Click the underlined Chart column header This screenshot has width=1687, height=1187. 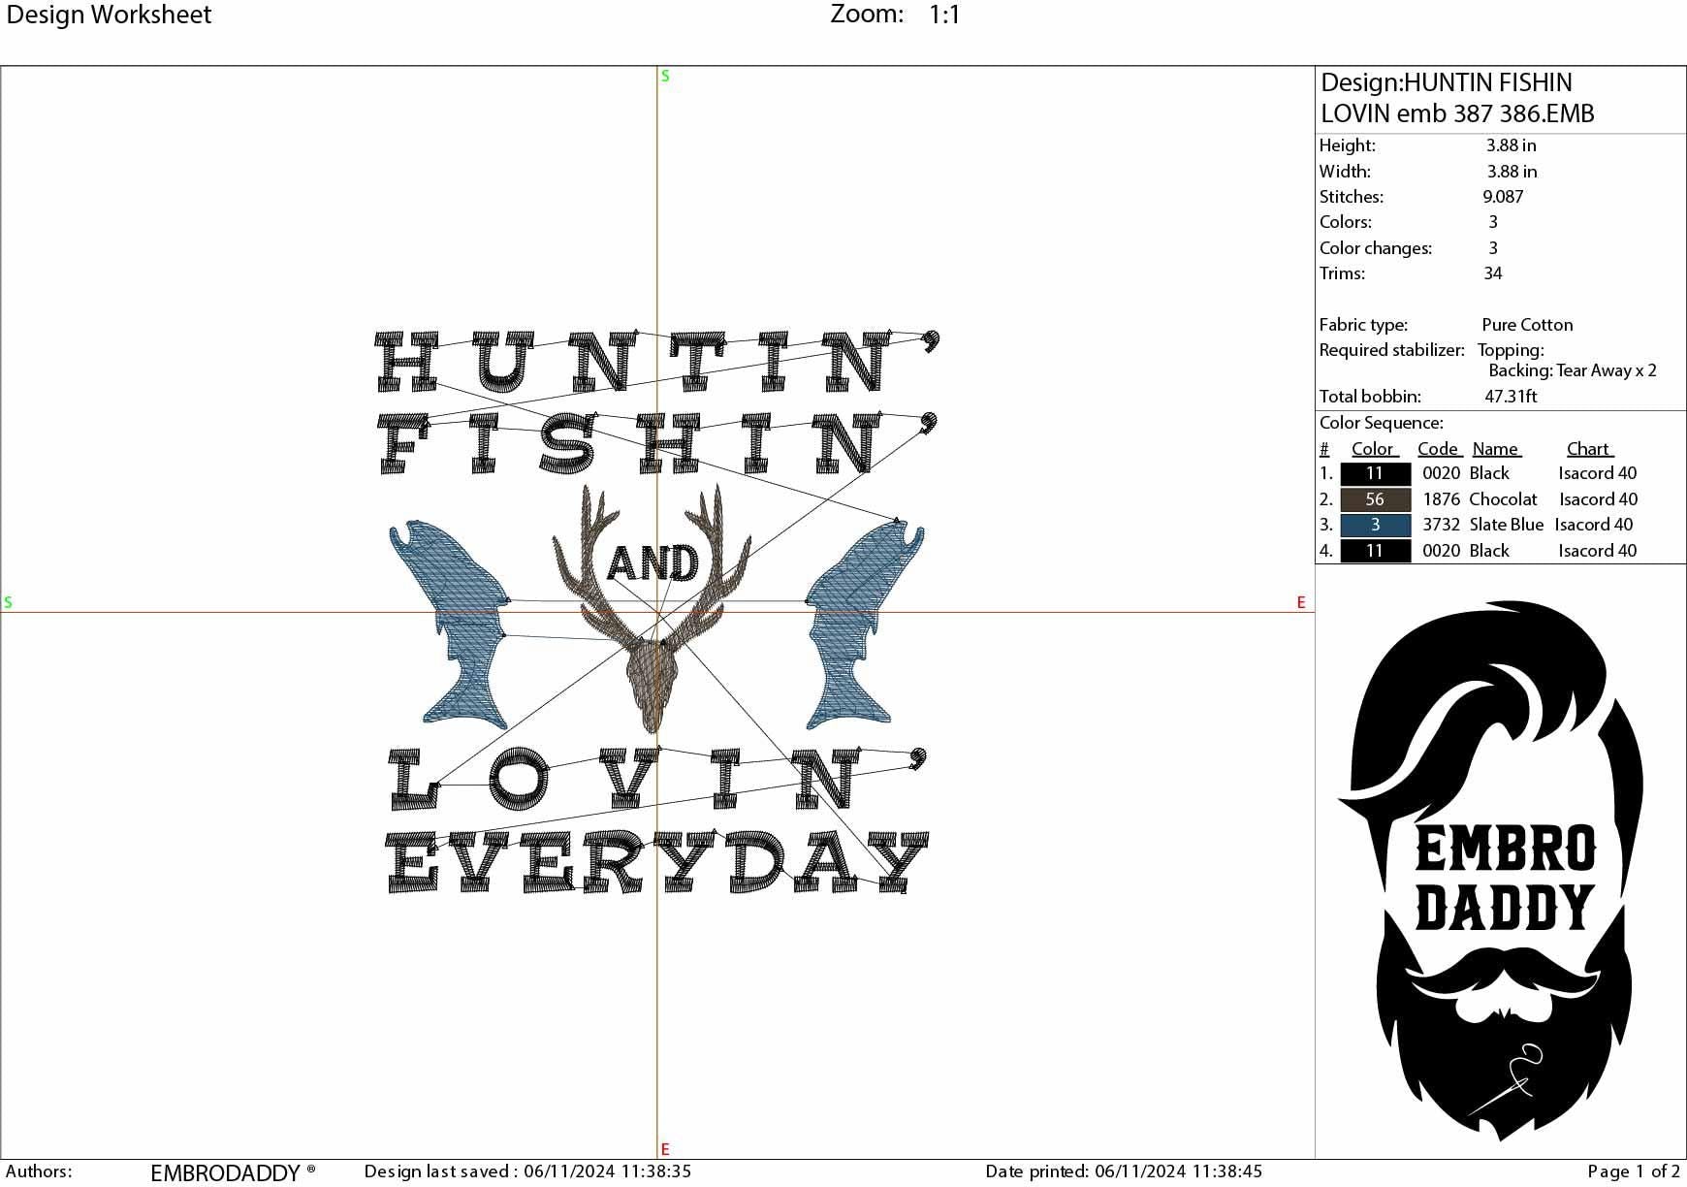click(x=1588, y=448)
